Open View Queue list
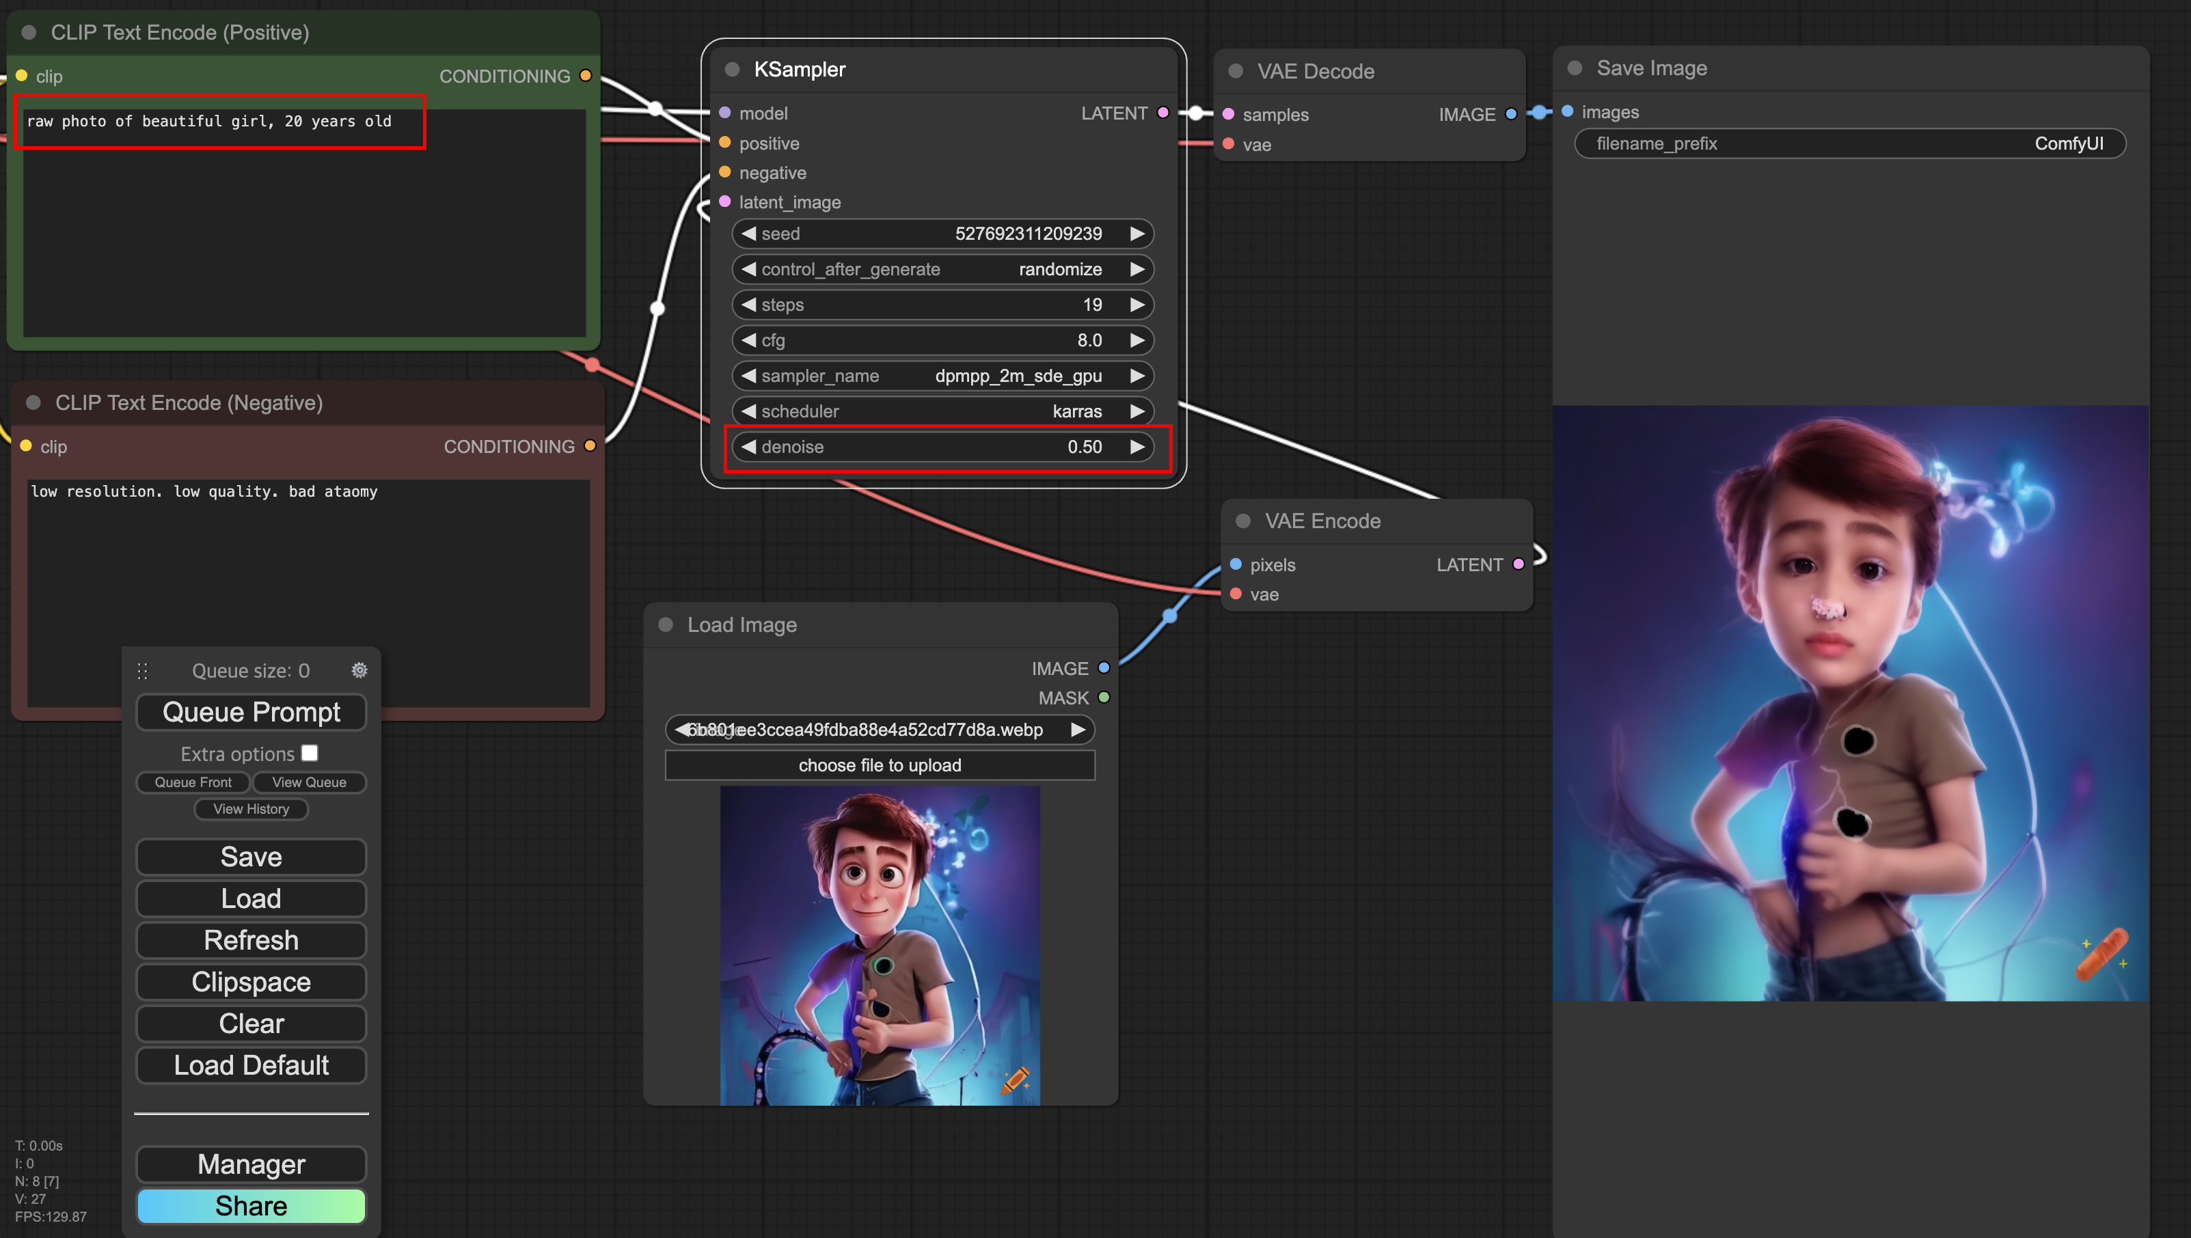Viewport: 2191px width, 1238px height. [309, 782]
